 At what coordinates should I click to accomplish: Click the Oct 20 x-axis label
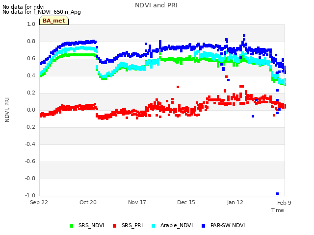point(88,202)
